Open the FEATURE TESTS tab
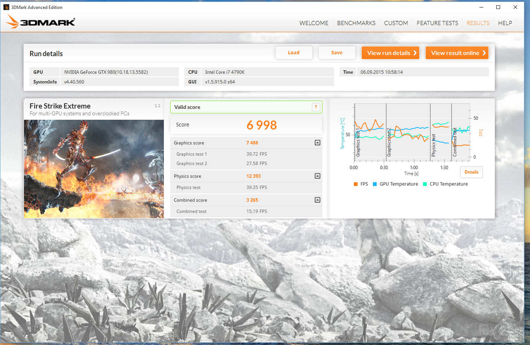 tap(438, 23)
